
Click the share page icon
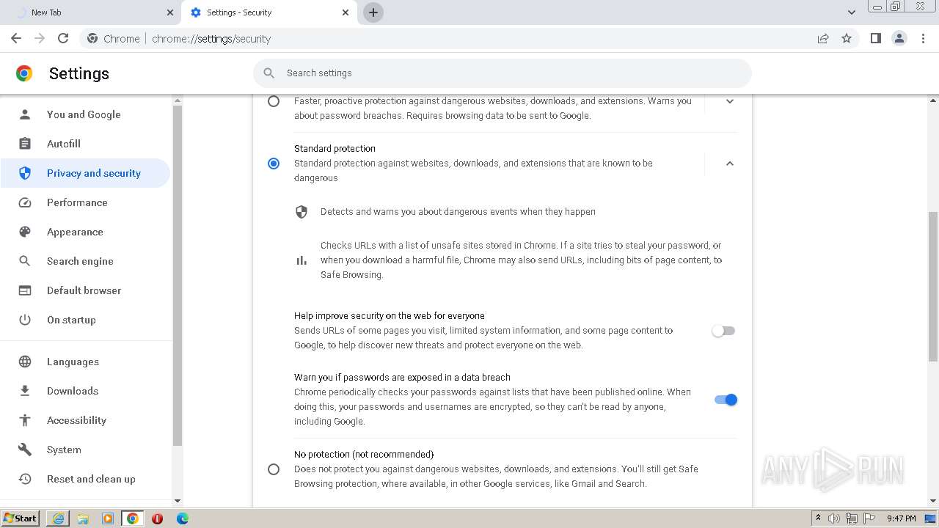point(823,38)
